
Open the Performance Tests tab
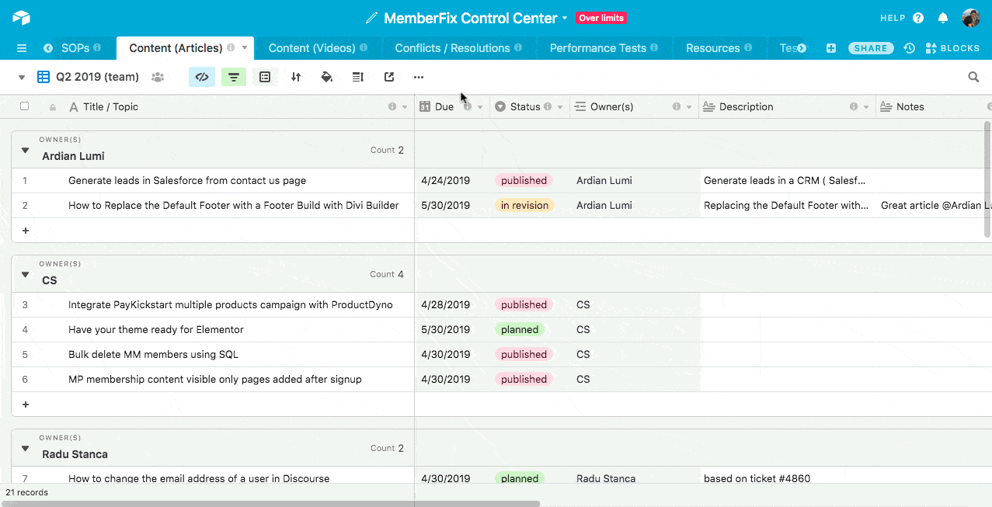coord(597,48)
